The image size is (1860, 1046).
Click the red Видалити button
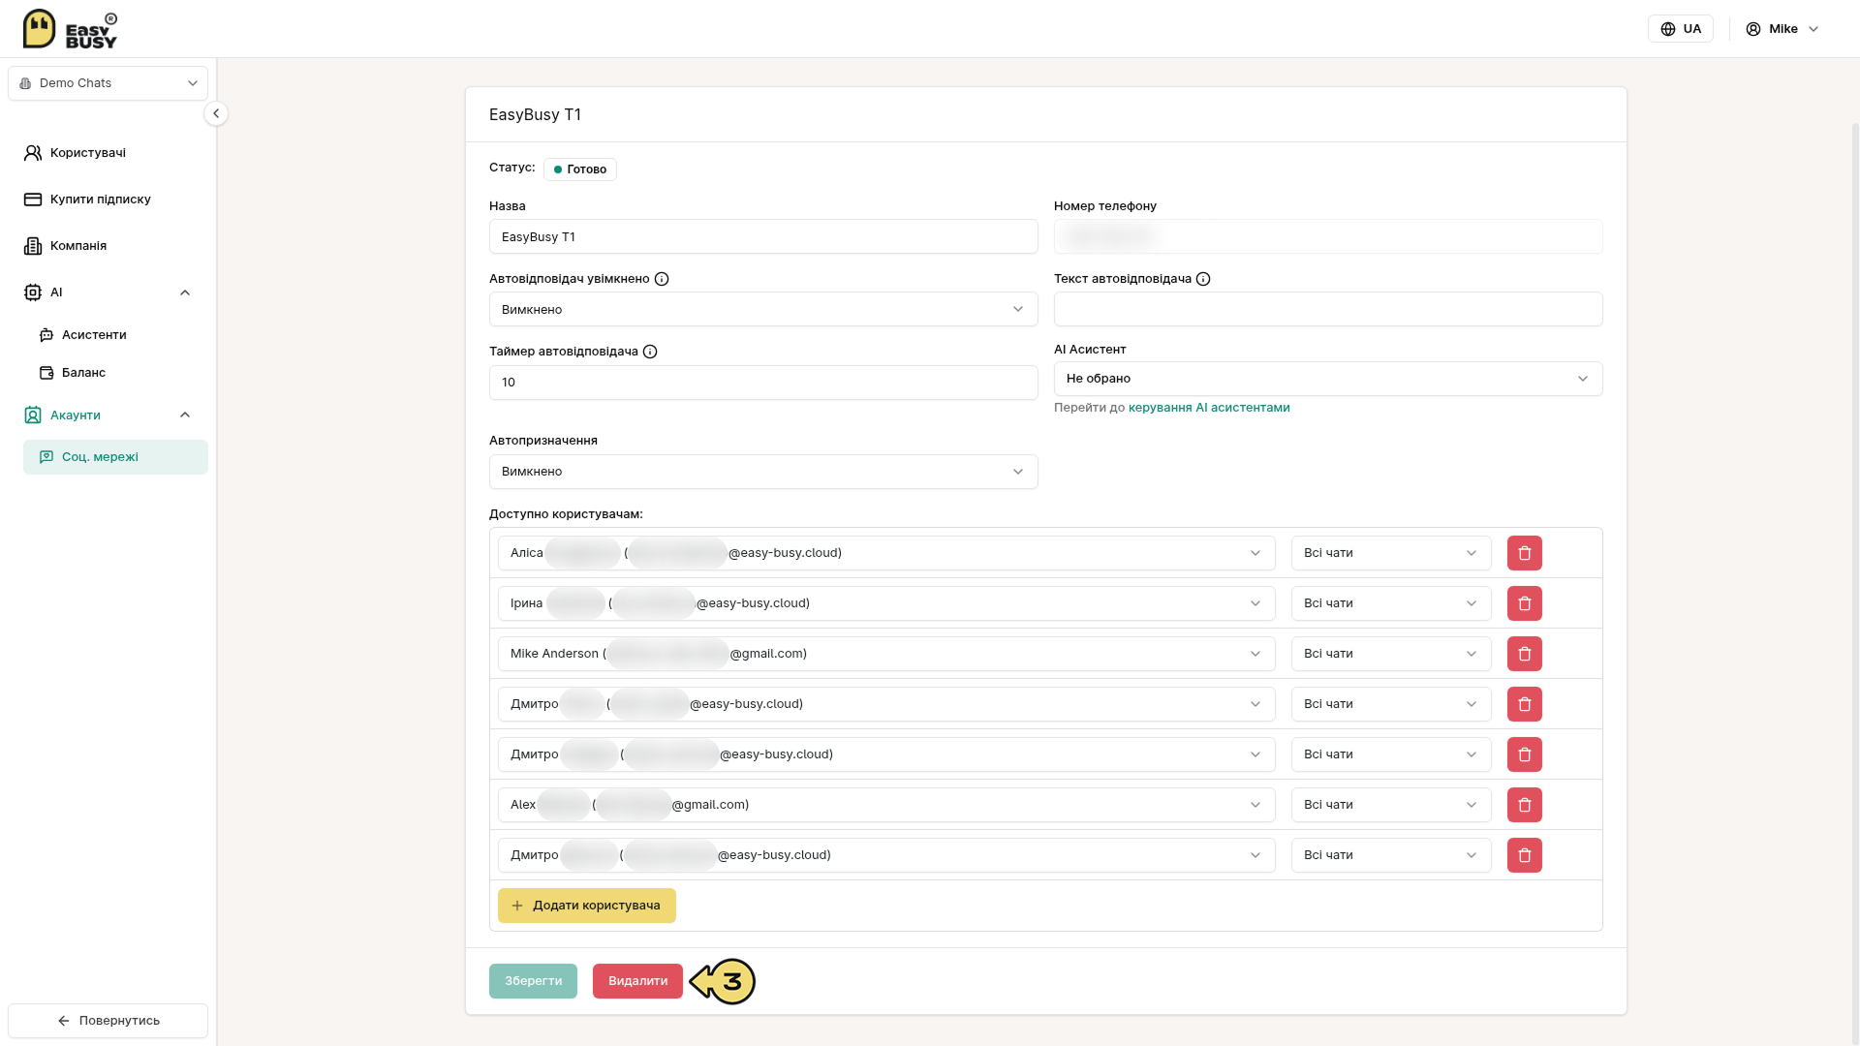637,981
